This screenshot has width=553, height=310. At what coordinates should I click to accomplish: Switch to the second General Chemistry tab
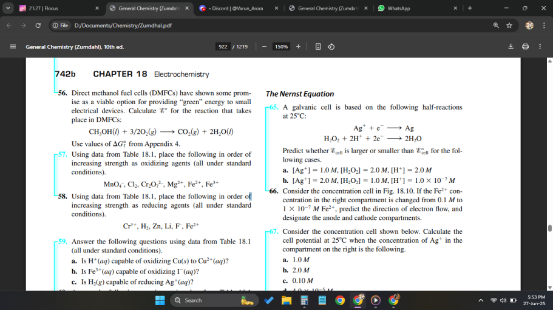tap(328, 8)
